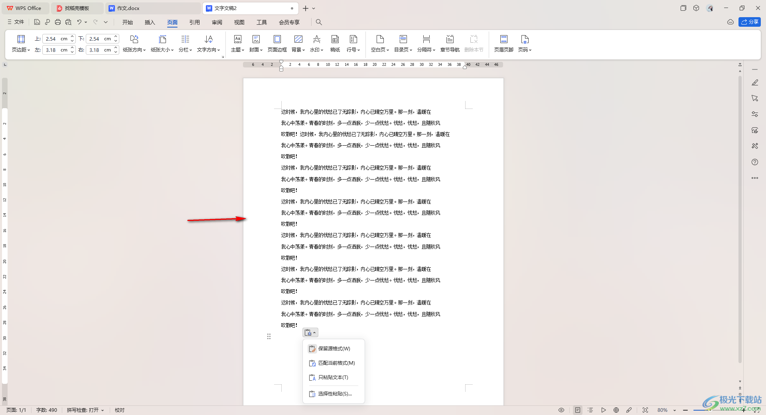Click the Save icon in quick toolbar

click(37, 22)
